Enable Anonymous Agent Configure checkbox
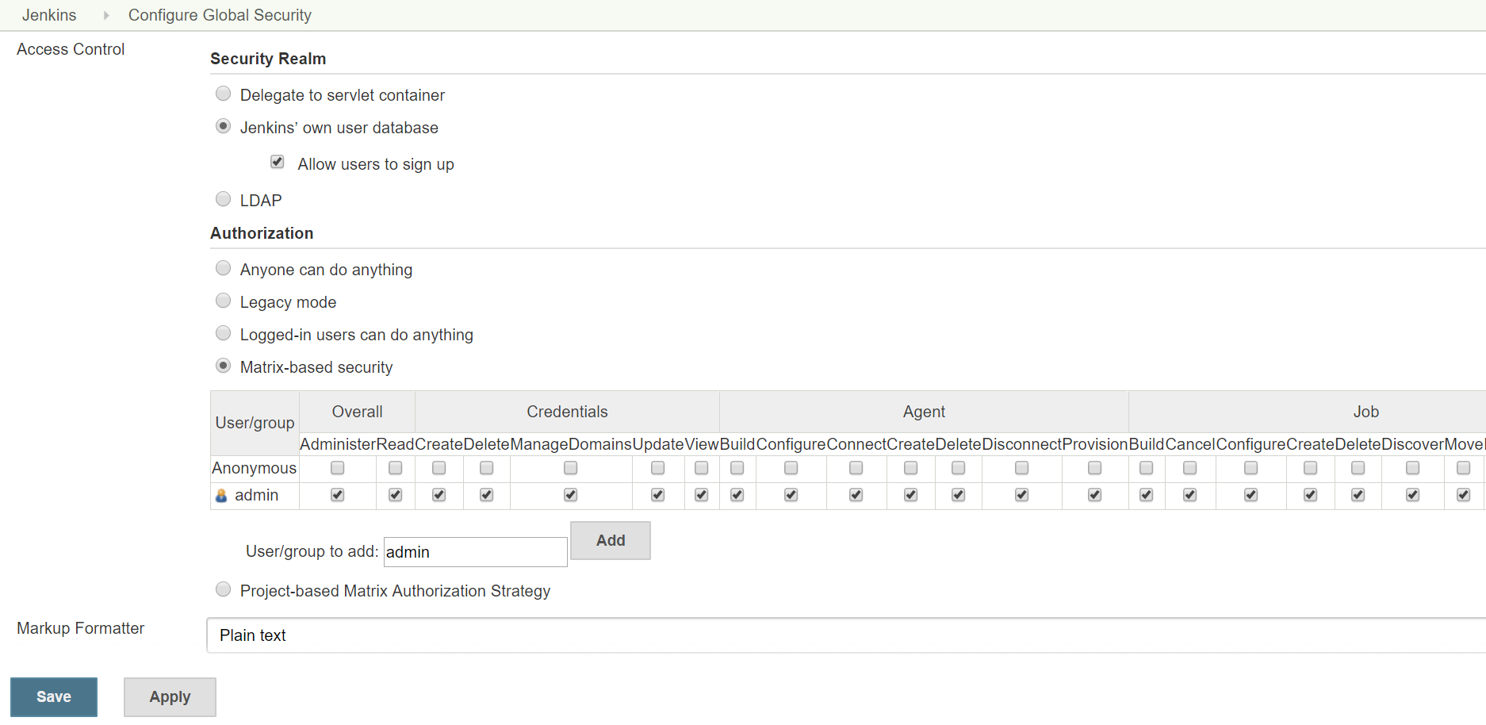The width and height of the screenshot is (1486, 725). click(791, 468)
